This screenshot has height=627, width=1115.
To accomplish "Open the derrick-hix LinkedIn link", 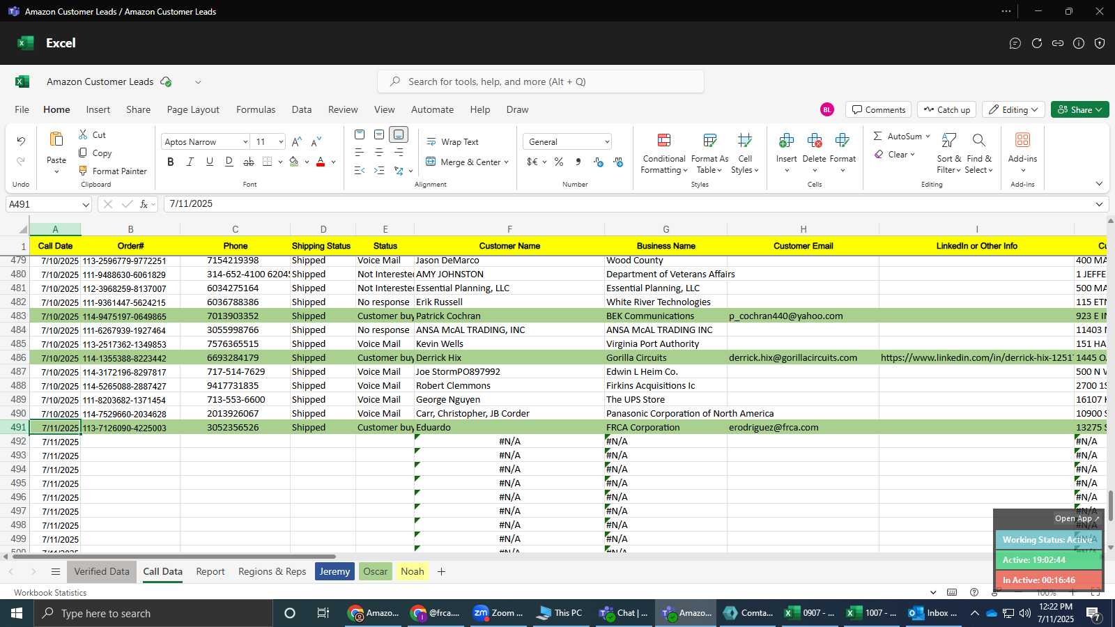I will (x=976, y=357).
